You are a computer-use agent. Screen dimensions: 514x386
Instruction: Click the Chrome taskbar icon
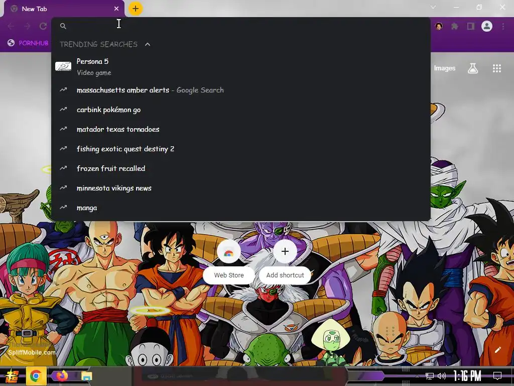(36, 376)
